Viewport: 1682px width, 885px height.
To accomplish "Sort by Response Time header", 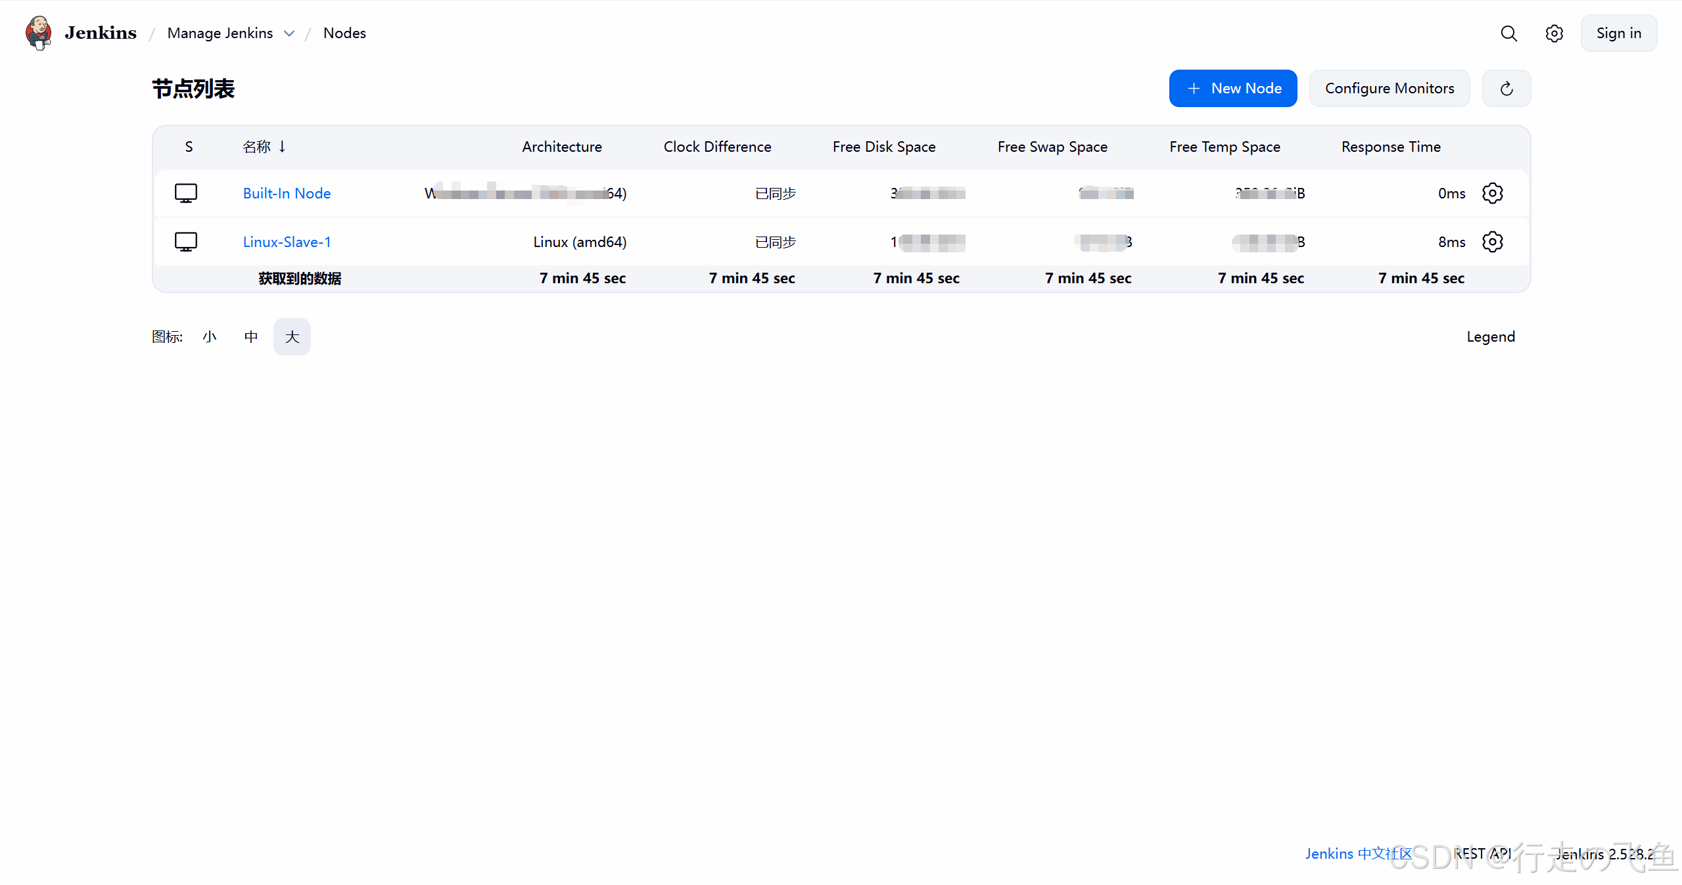I will (x=1391, y=147).
